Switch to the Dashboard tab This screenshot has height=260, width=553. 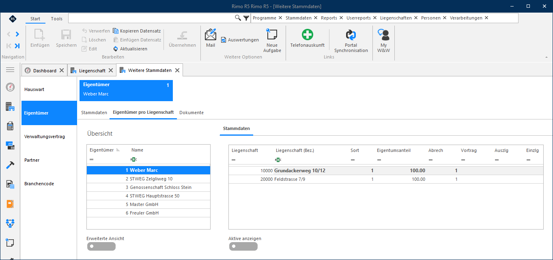coord(45,71)
